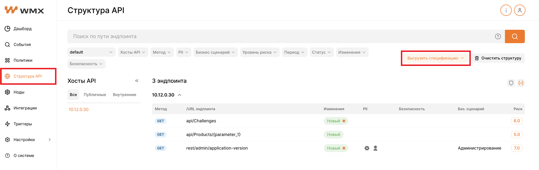This screenshot has height=170, width=539.
Task: Click the endpoint path search field
Action: tap(281, 36)
